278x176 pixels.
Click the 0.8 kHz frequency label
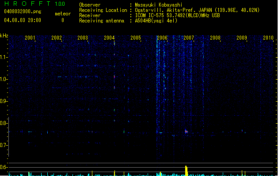pos(4,123)
